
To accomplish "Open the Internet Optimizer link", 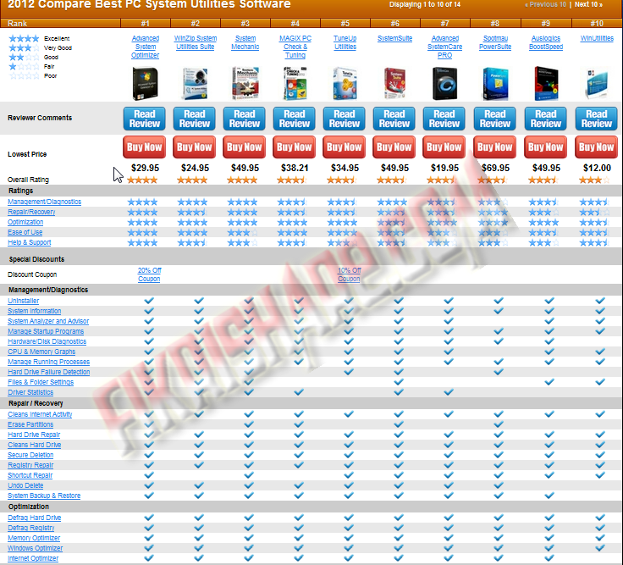I will pyautogui.click(x=33, y=558).
